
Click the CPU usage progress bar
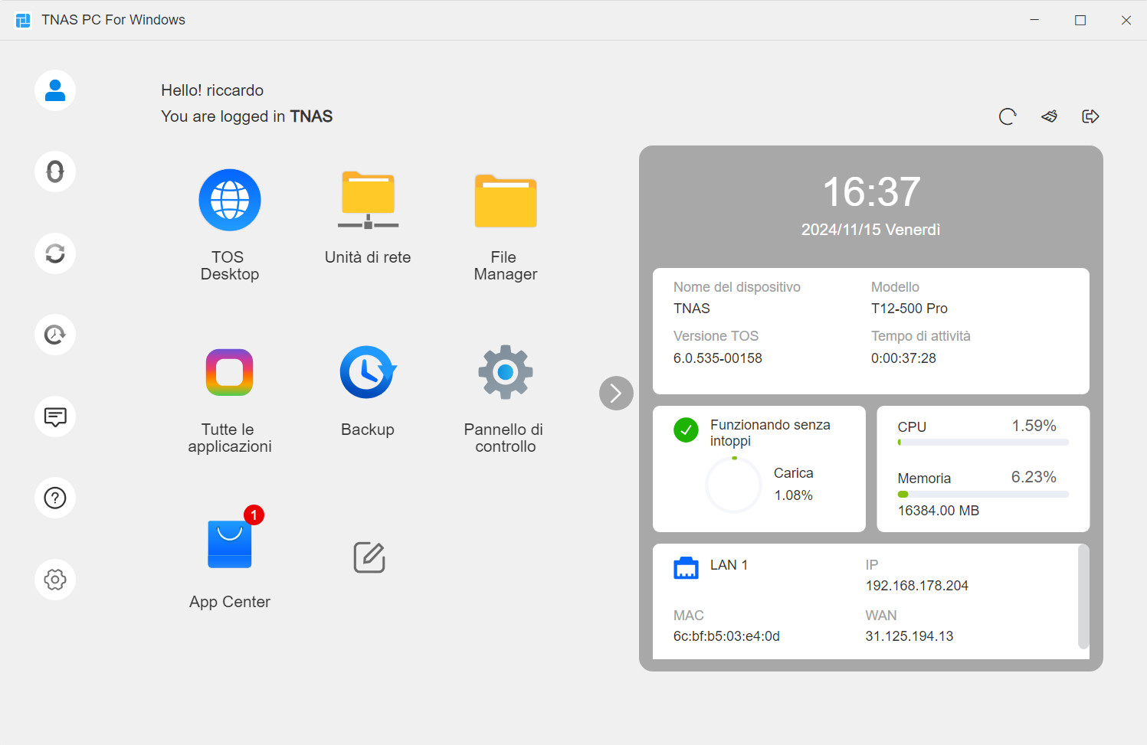(983, 443)
